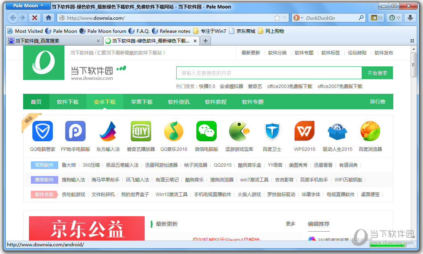Open 逗游游戏宝库 app icon
Image resolution: width=423 pixels, height=254 pixels.
click(x=239, y=131)
